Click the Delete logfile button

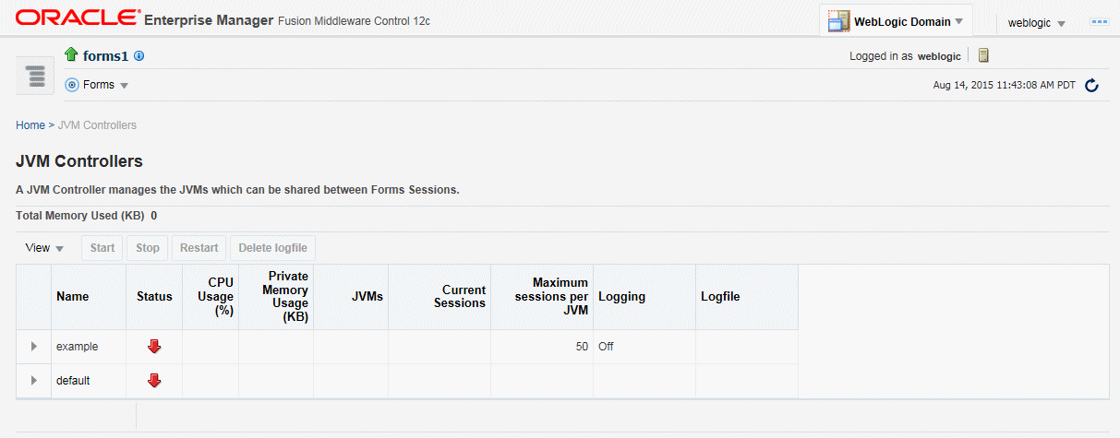[273, 248]
